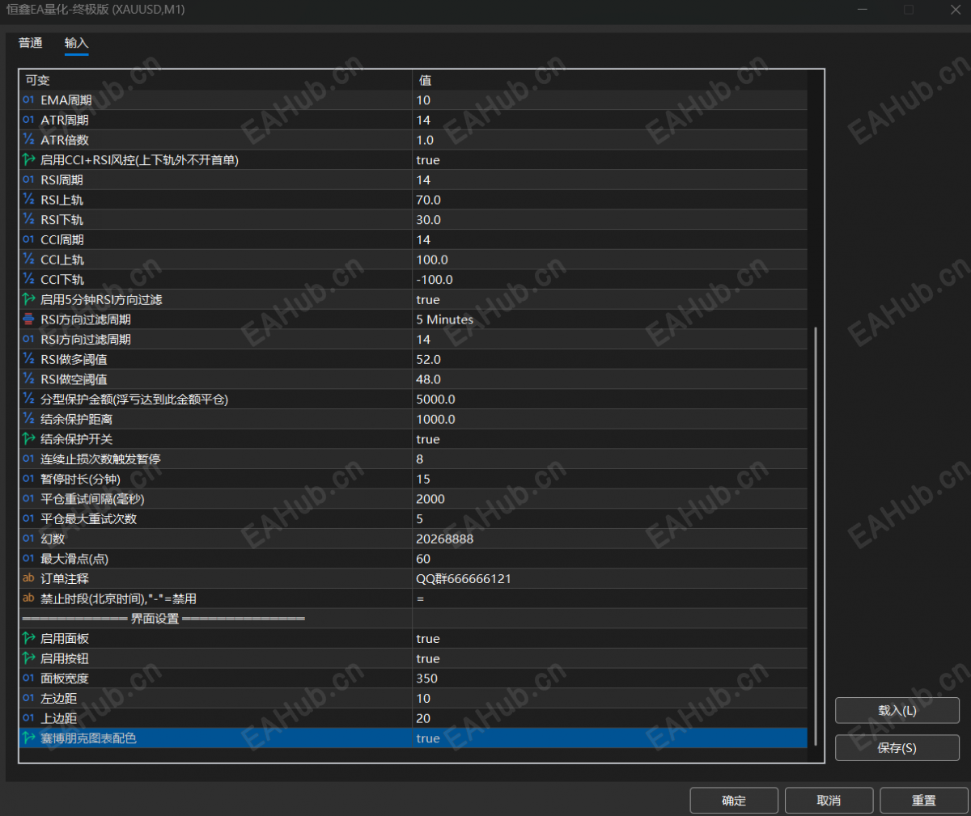
Task: Toggle the true value of 启用5分钟RSI方向过滤
Action: [428, 300]
